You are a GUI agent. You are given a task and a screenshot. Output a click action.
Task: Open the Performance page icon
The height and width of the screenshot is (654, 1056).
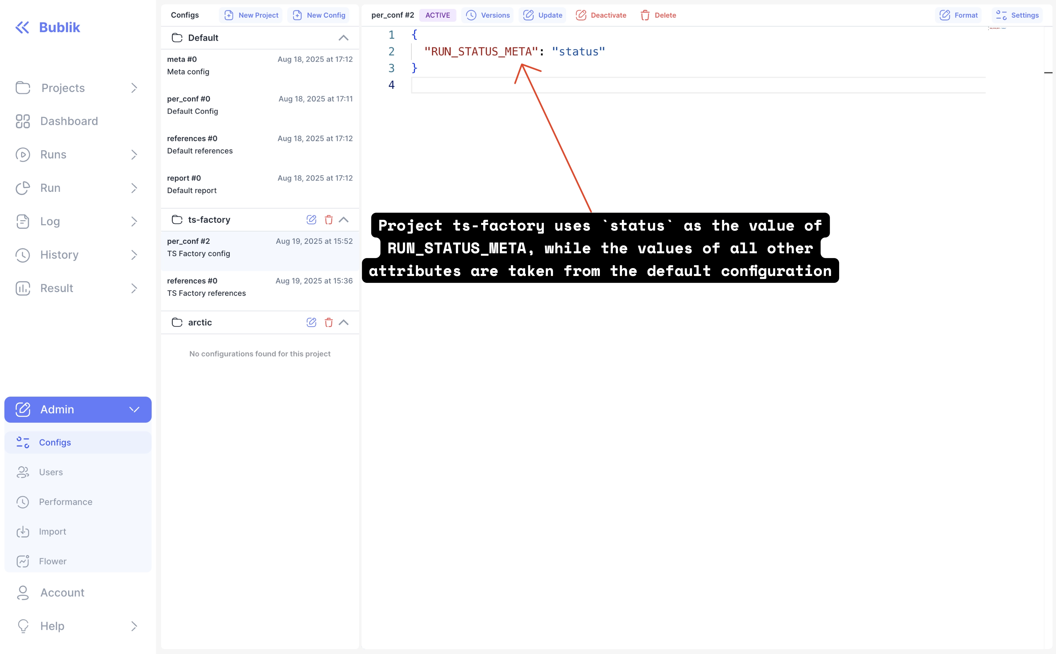[x=23, y=502]
